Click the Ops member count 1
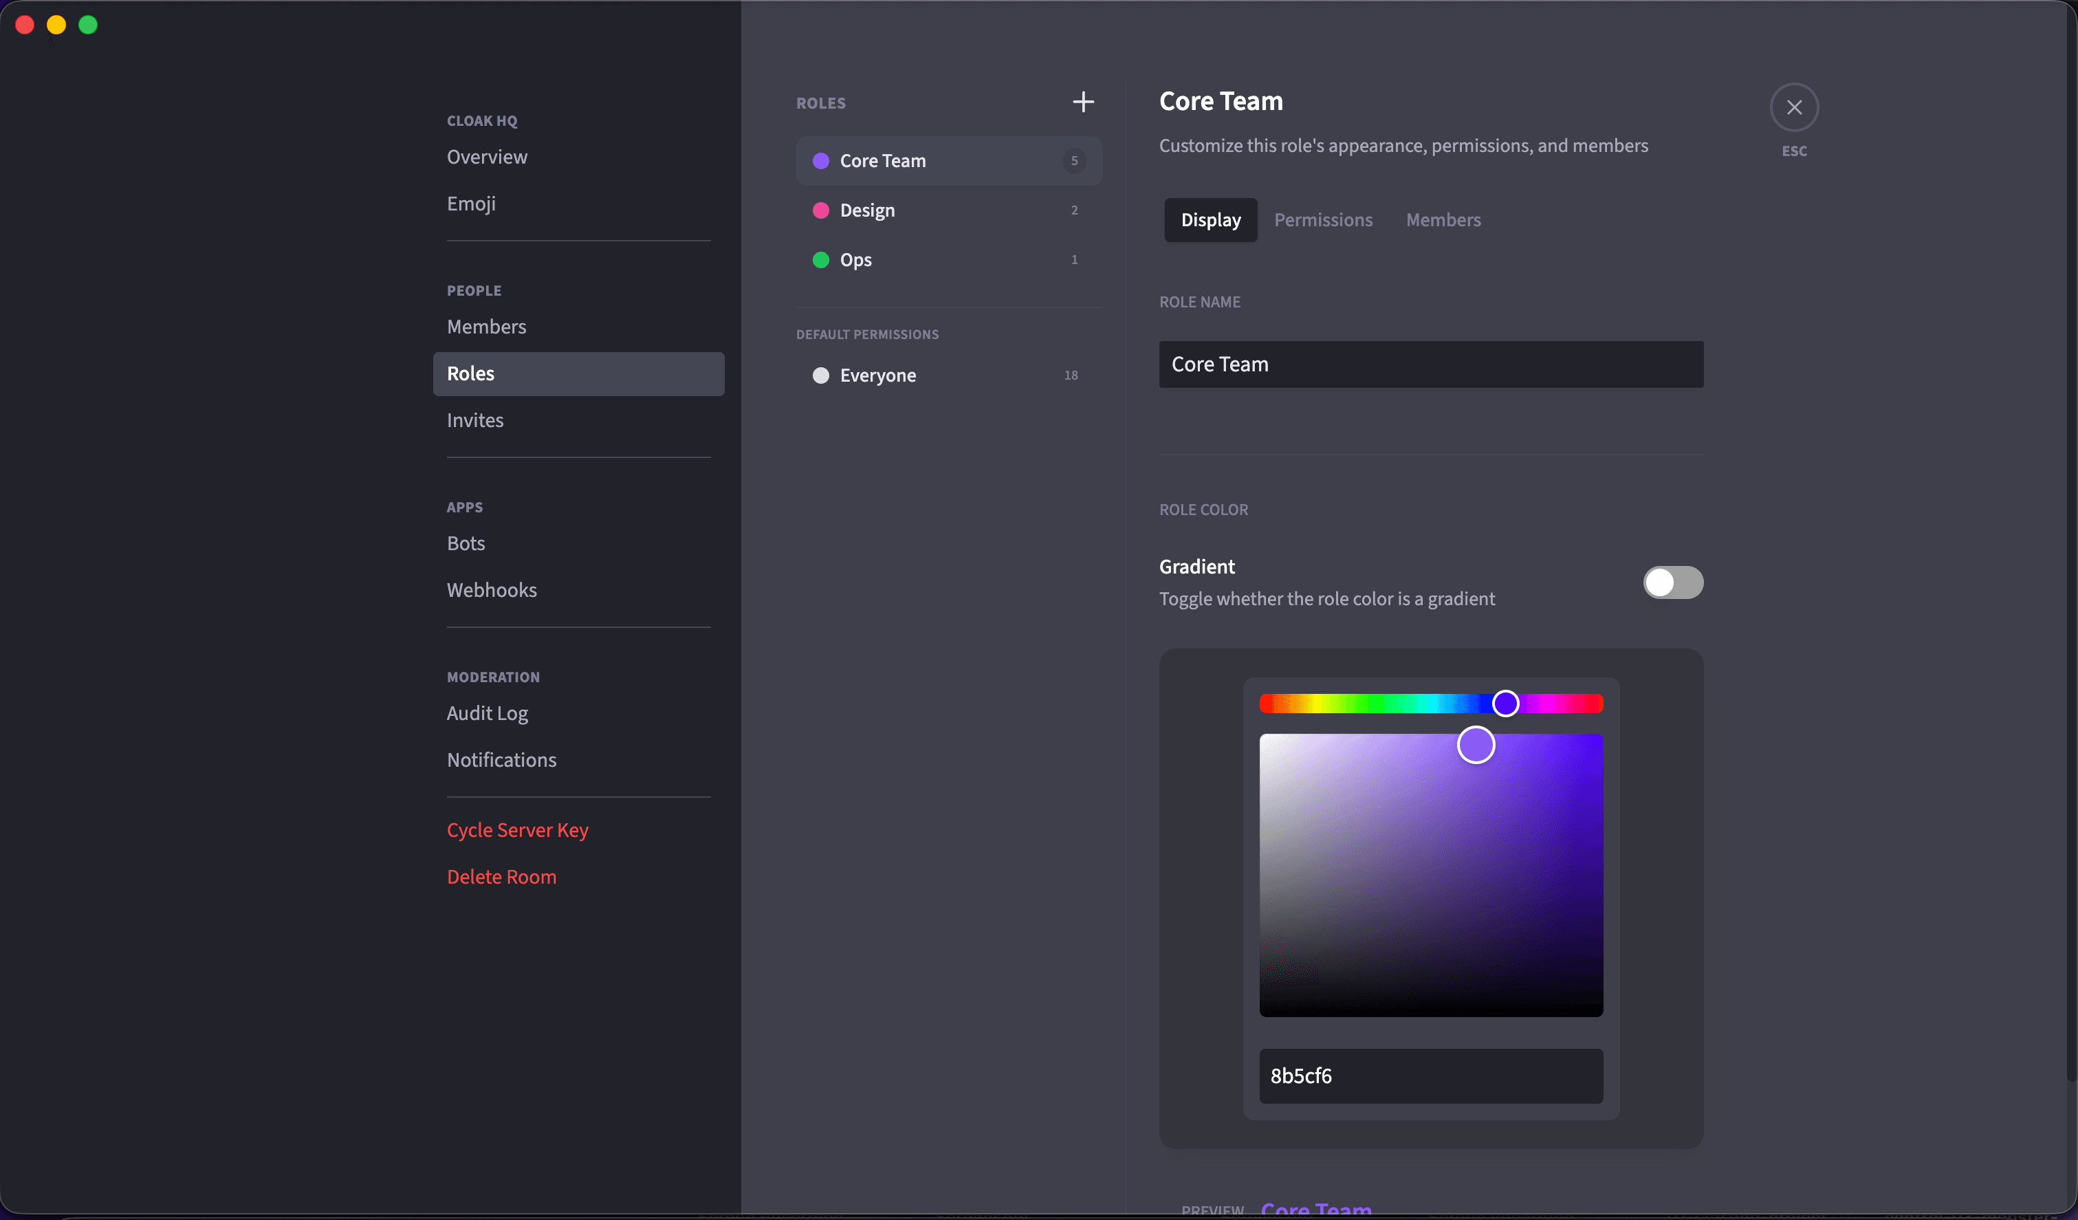This screenshot has height=1220, width=2078. [x=1073, y=260]
